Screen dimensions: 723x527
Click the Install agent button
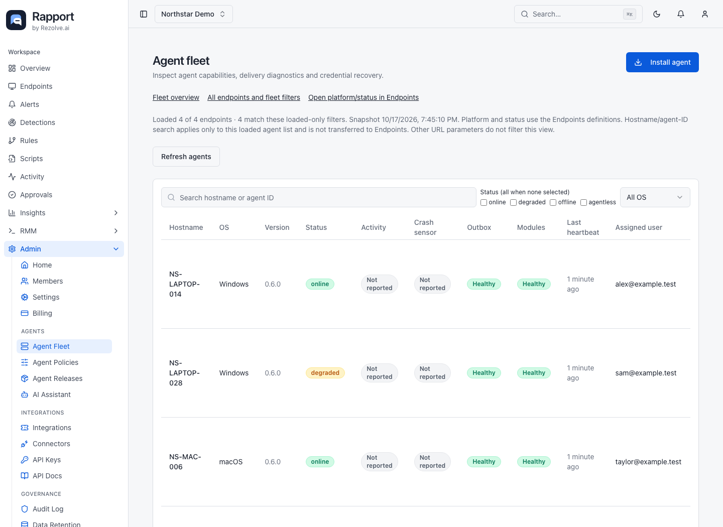[x=662, y=62]
